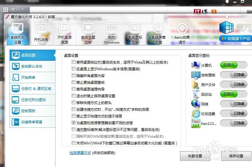The width and height of the screenshot is (252, 167).
Task: Open 系统主题定制 toolbar icon
Action: [88, 33]
